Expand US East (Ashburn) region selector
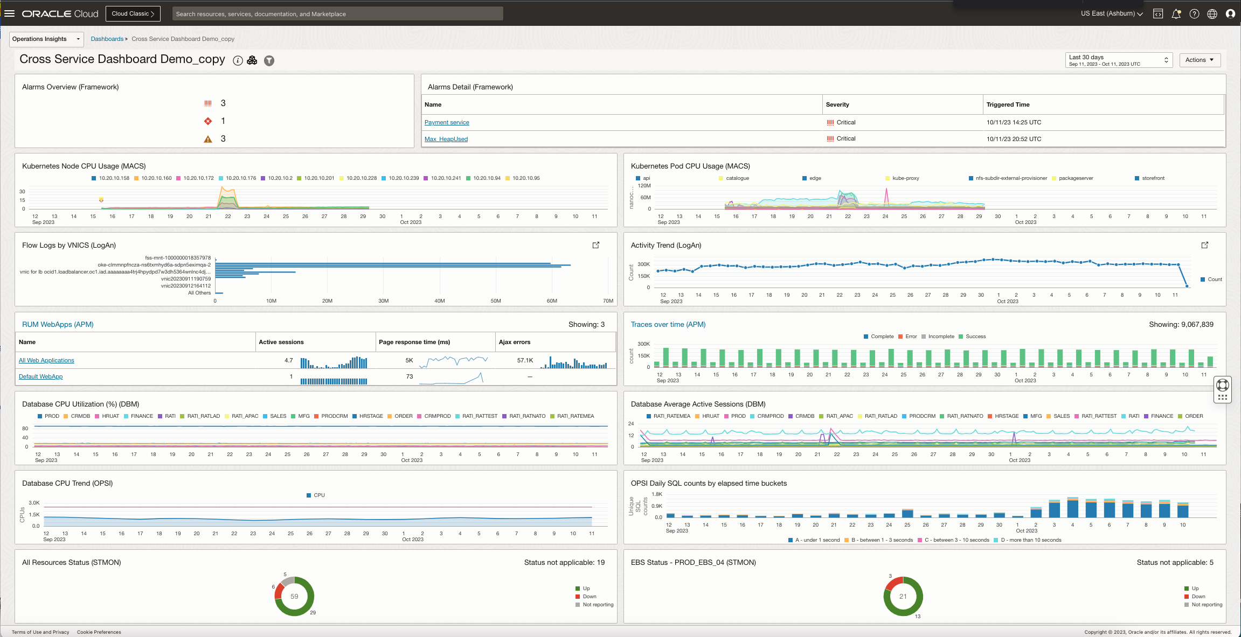This screenshot has width=1241, height=637. coord(1112,13)
